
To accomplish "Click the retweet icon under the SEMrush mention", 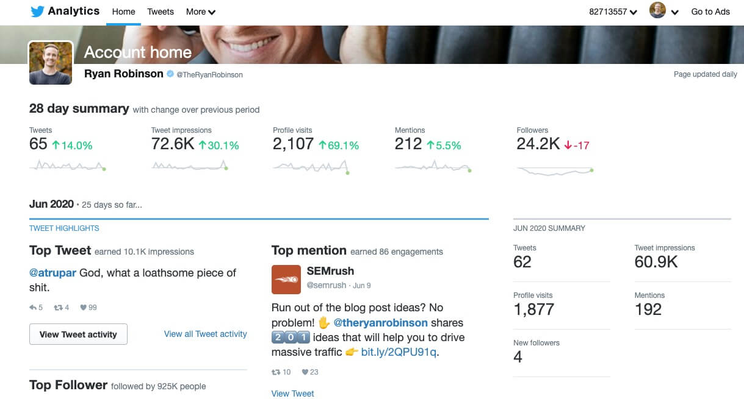I will (x=276, y=372).
